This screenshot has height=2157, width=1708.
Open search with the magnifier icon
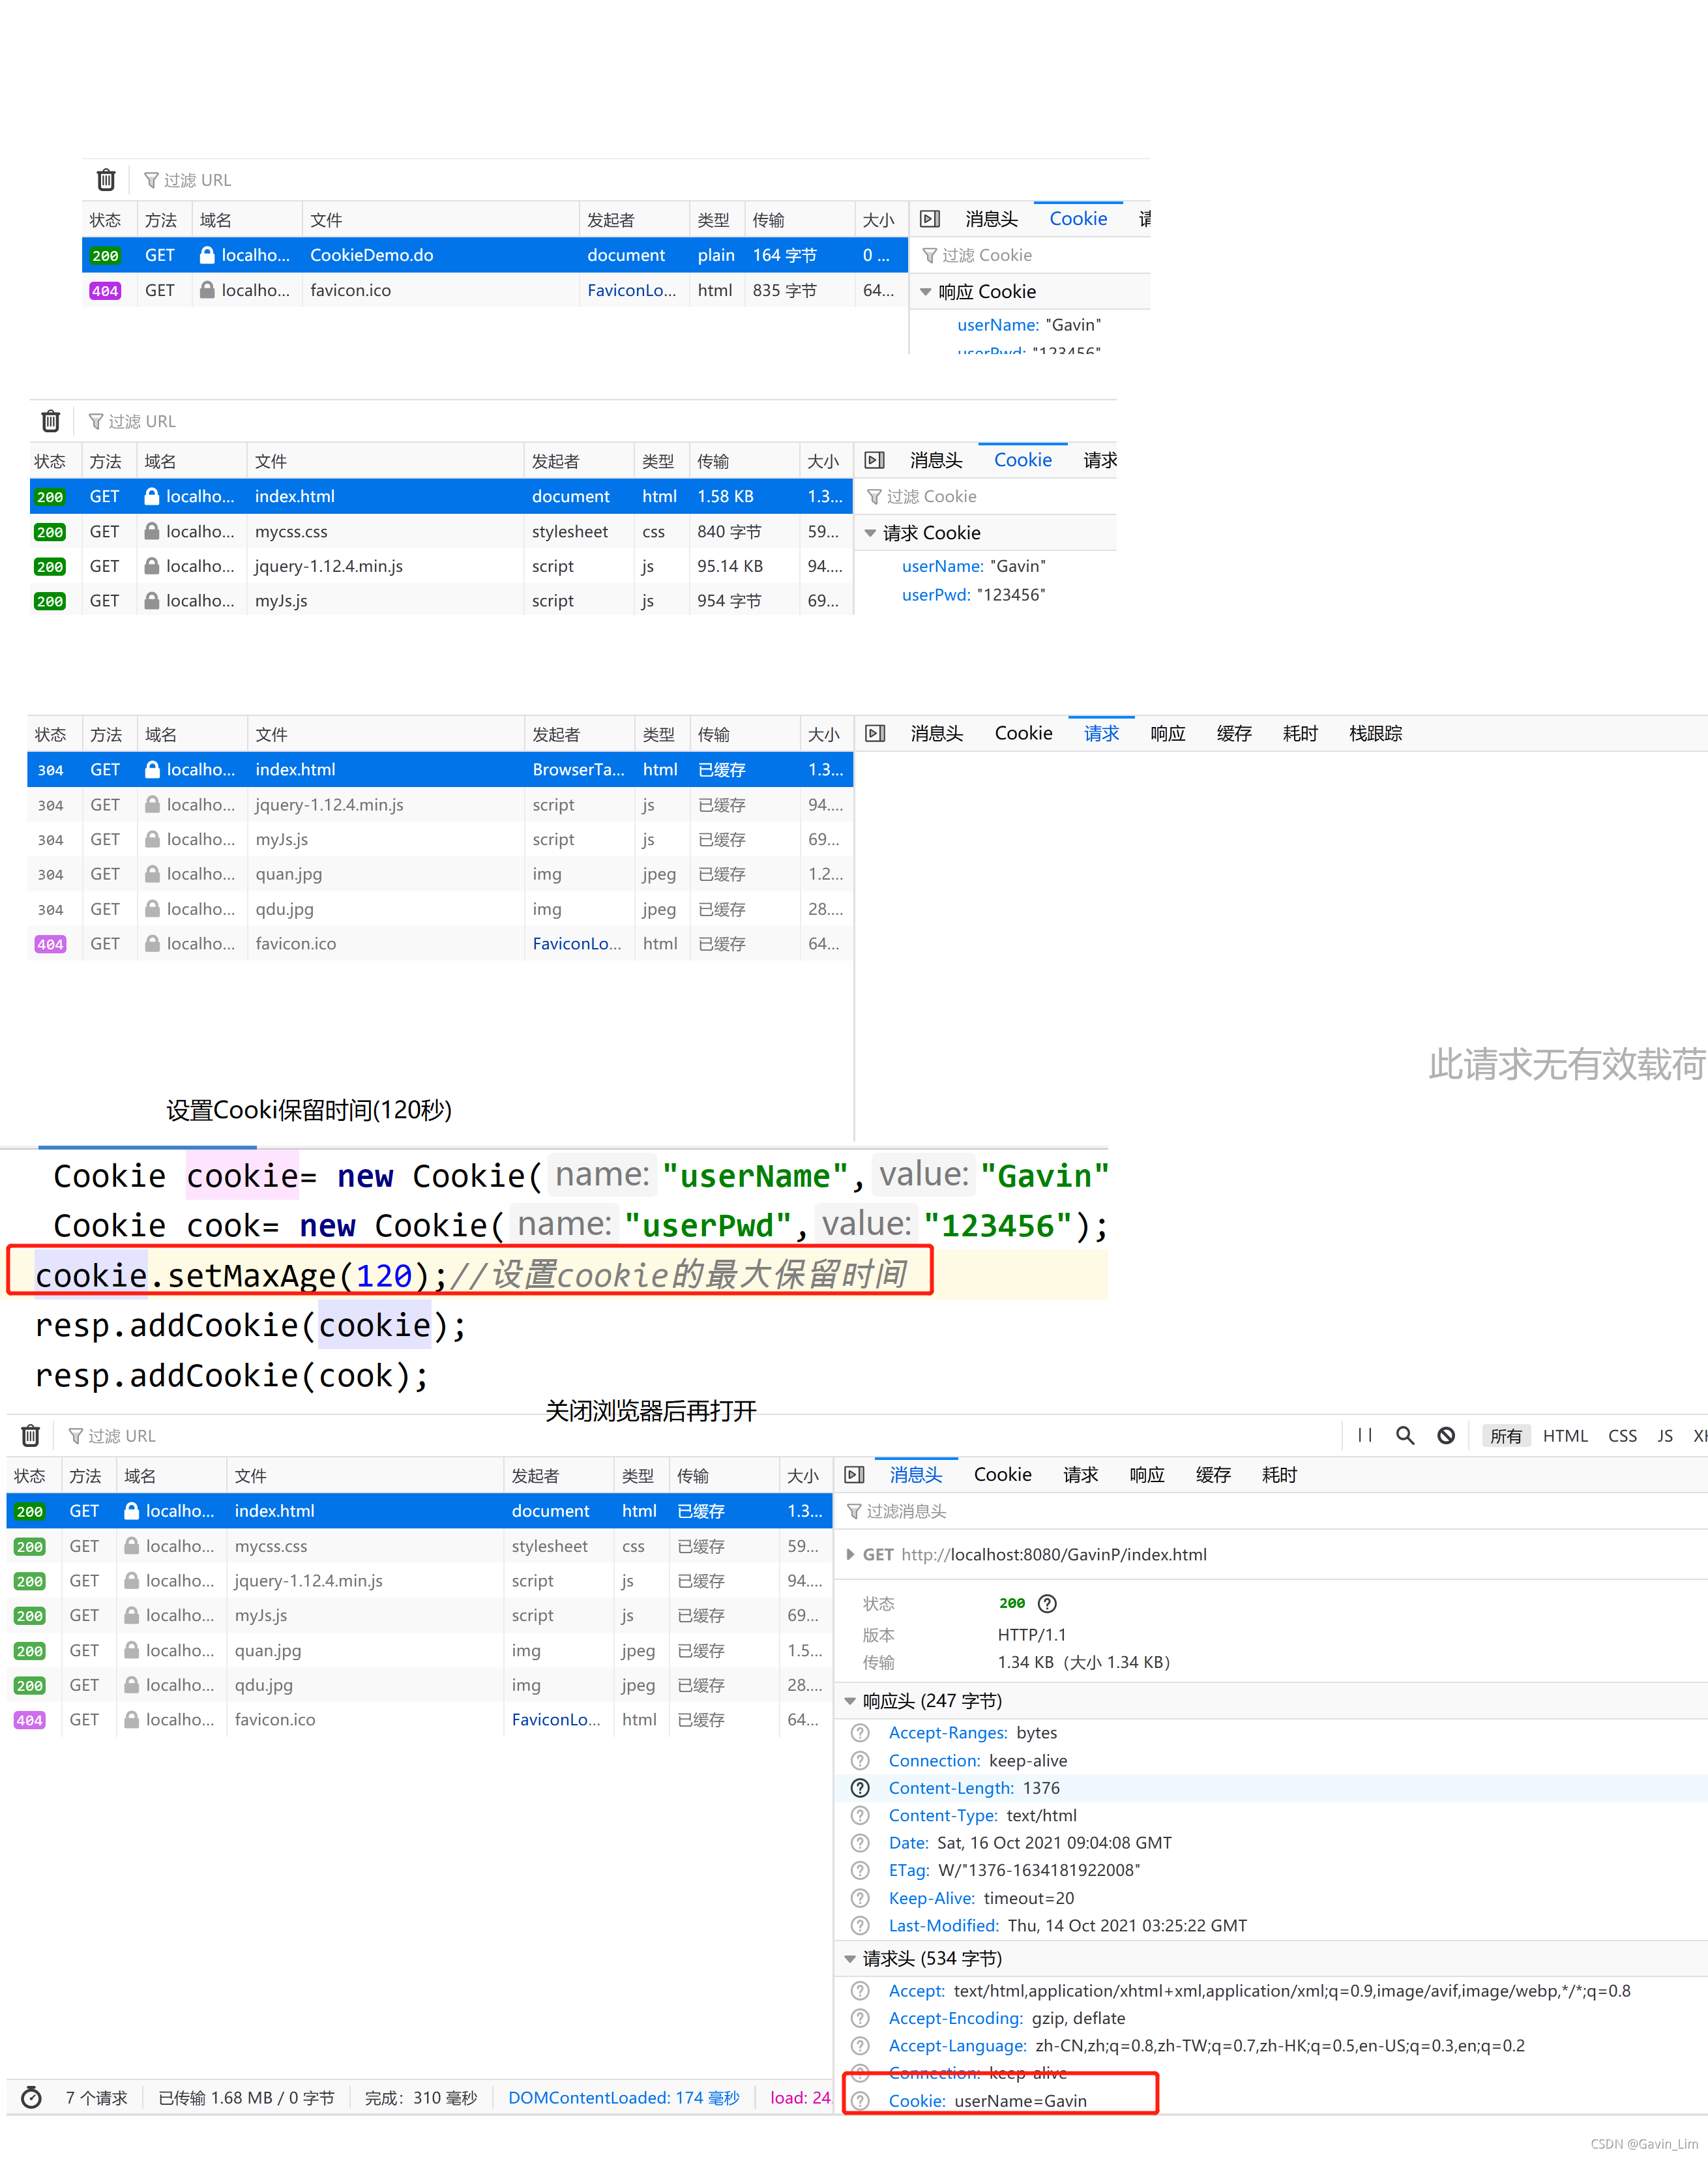pyautogui.click(x=1405, y=1435)
